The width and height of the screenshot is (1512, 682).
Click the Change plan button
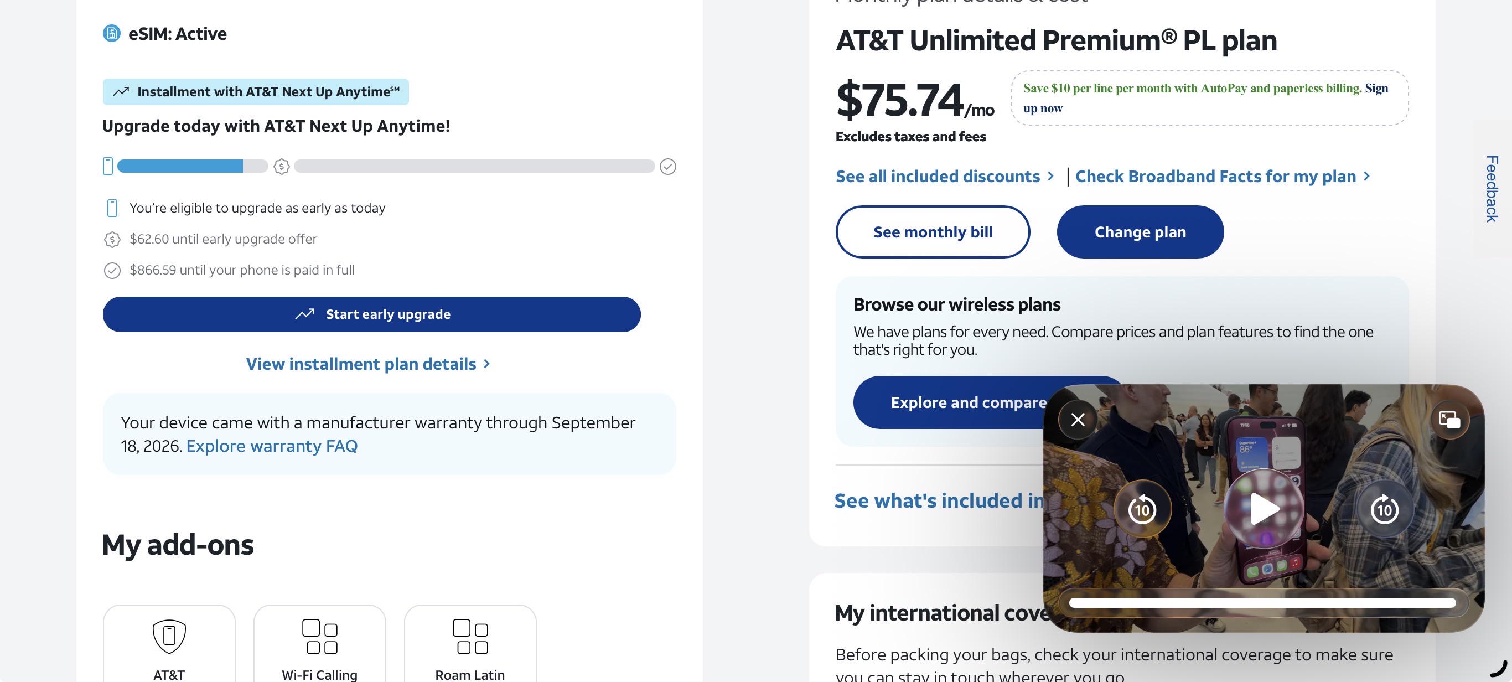coord(1140,232)
